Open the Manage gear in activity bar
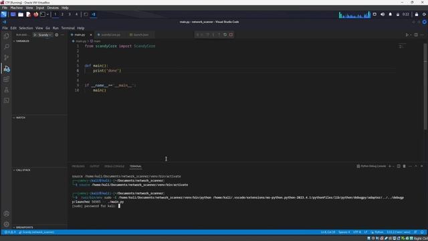 [x=6, y=224]
